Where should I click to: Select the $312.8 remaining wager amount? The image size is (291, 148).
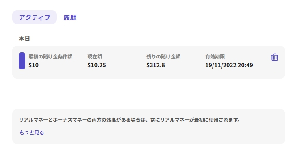pos(156,65)
